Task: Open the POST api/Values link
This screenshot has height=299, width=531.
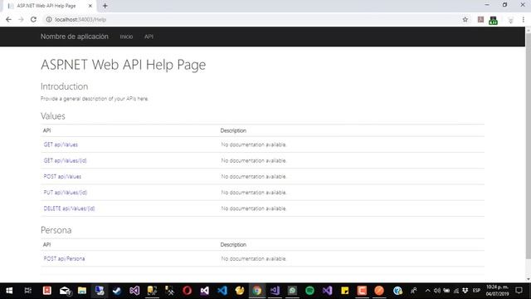Action: pos(62,177)
